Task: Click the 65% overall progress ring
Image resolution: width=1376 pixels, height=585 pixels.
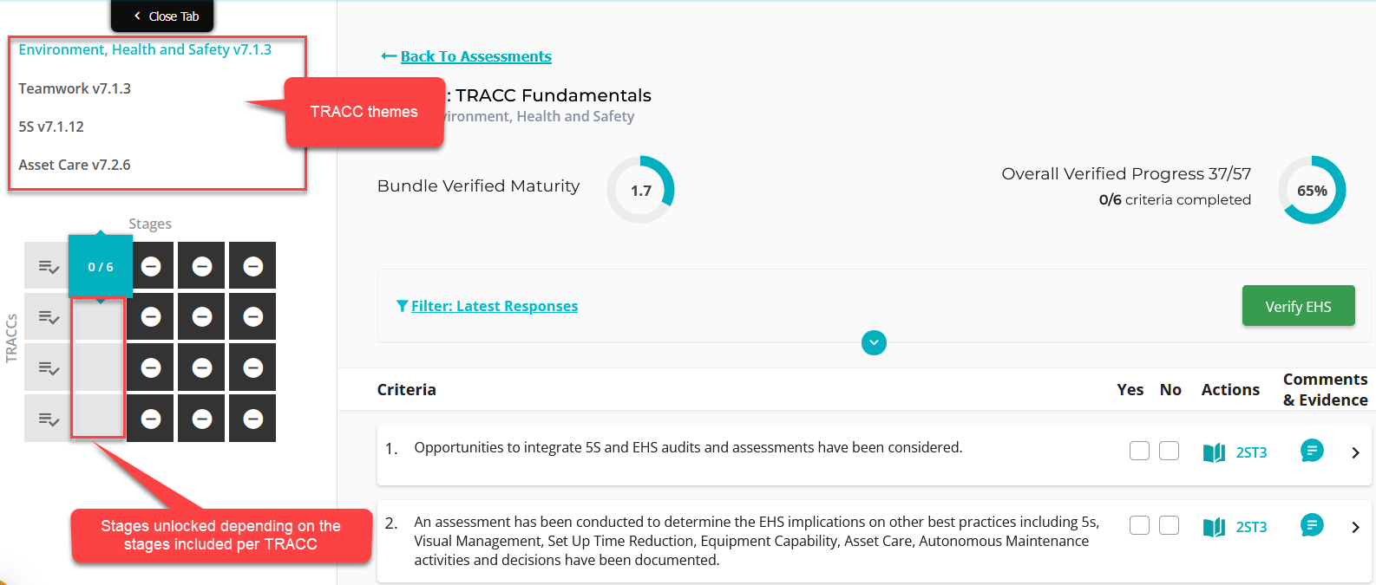Action: click(x=1311, y=191)
